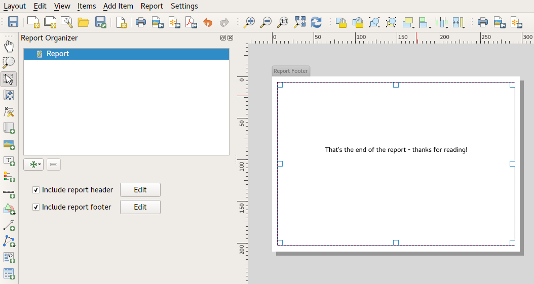This screenshot has height=284, width=534.
Task: Click the Refresh view icon
Action: pos(316,22)
